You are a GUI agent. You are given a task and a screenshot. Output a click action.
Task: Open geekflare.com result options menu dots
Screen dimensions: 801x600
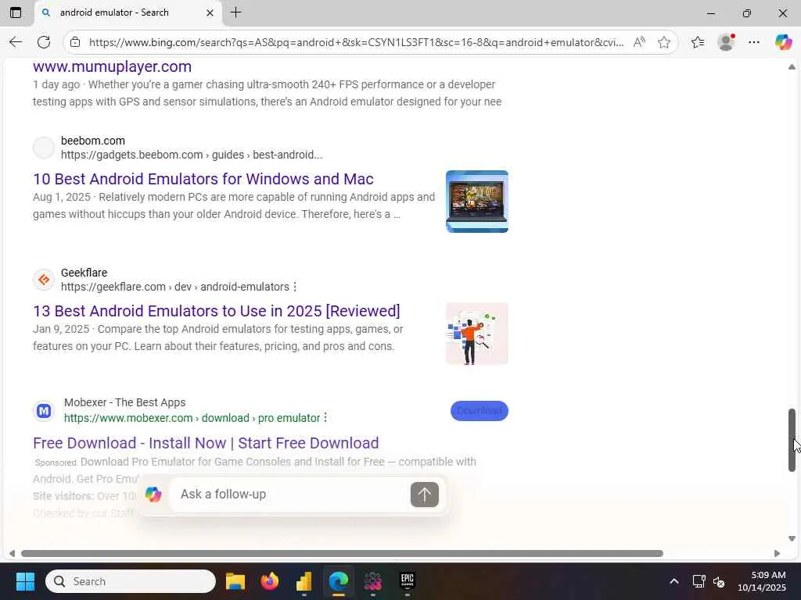[x=295, y=287]
